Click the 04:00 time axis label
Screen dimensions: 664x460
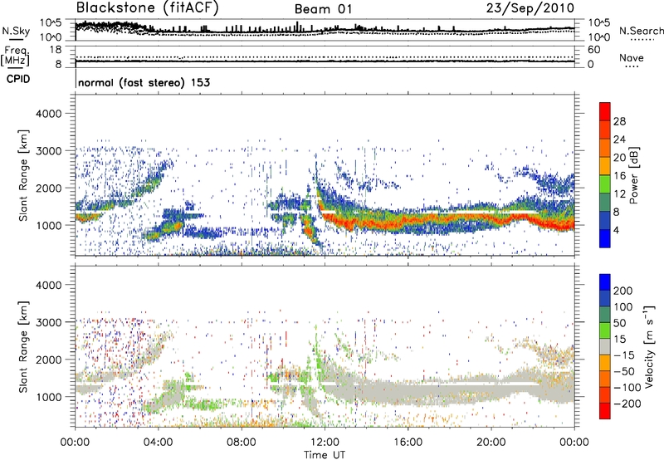[x=158, y=443]
